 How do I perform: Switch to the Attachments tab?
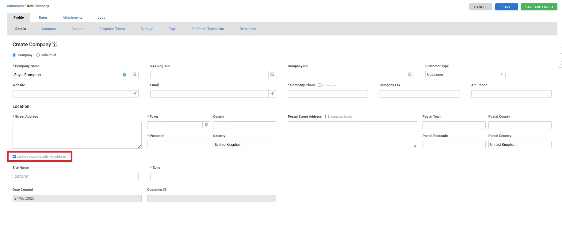click(73, 17)
